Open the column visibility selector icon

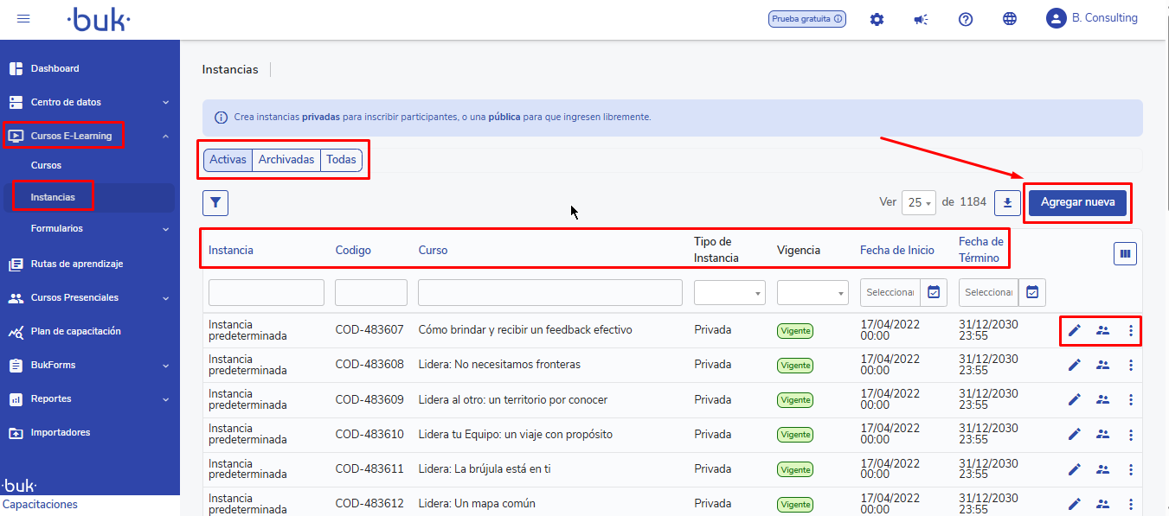pyautogui.click(x=1125, y=253)
